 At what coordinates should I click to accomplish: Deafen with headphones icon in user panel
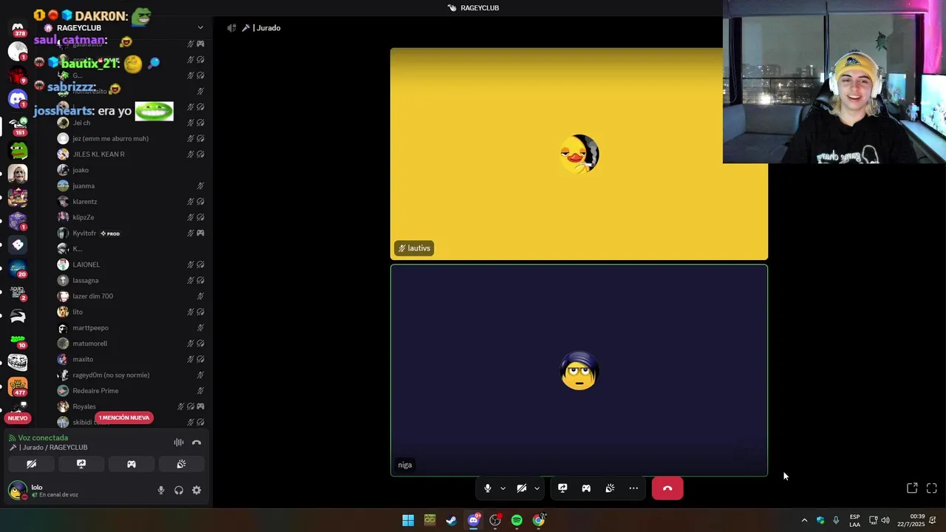(x=179, y=491)
